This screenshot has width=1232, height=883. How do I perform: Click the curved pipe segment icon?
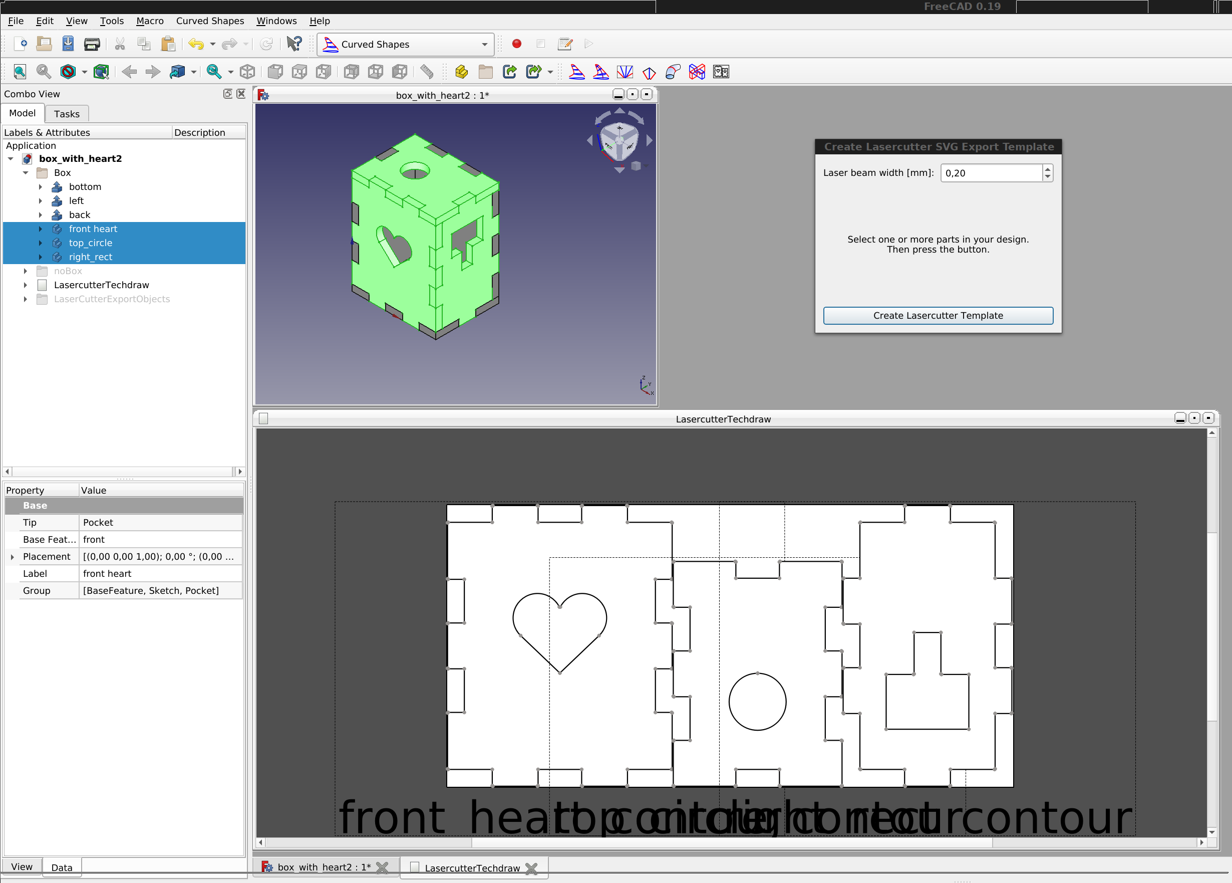(673, 72)
